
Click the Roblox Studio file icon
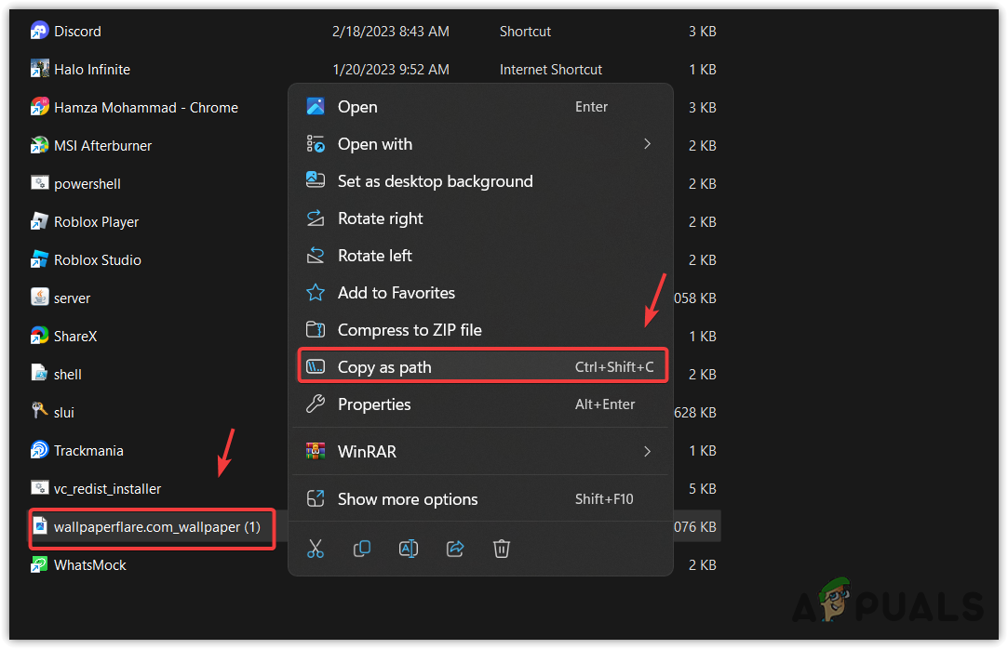tap(39, 259)
